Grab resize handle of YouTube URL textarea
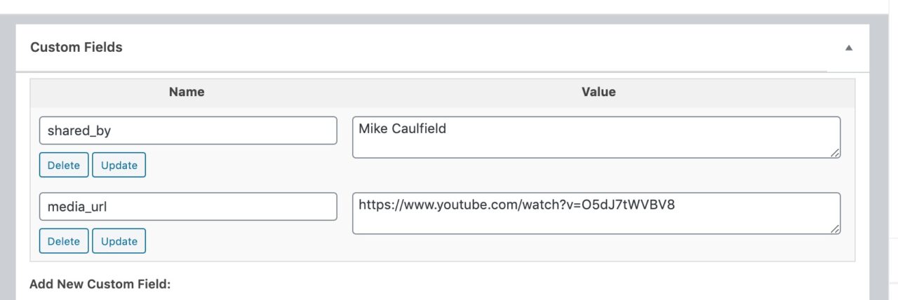The width and height of the screenshot is (898, 300). tap(835, 229)
